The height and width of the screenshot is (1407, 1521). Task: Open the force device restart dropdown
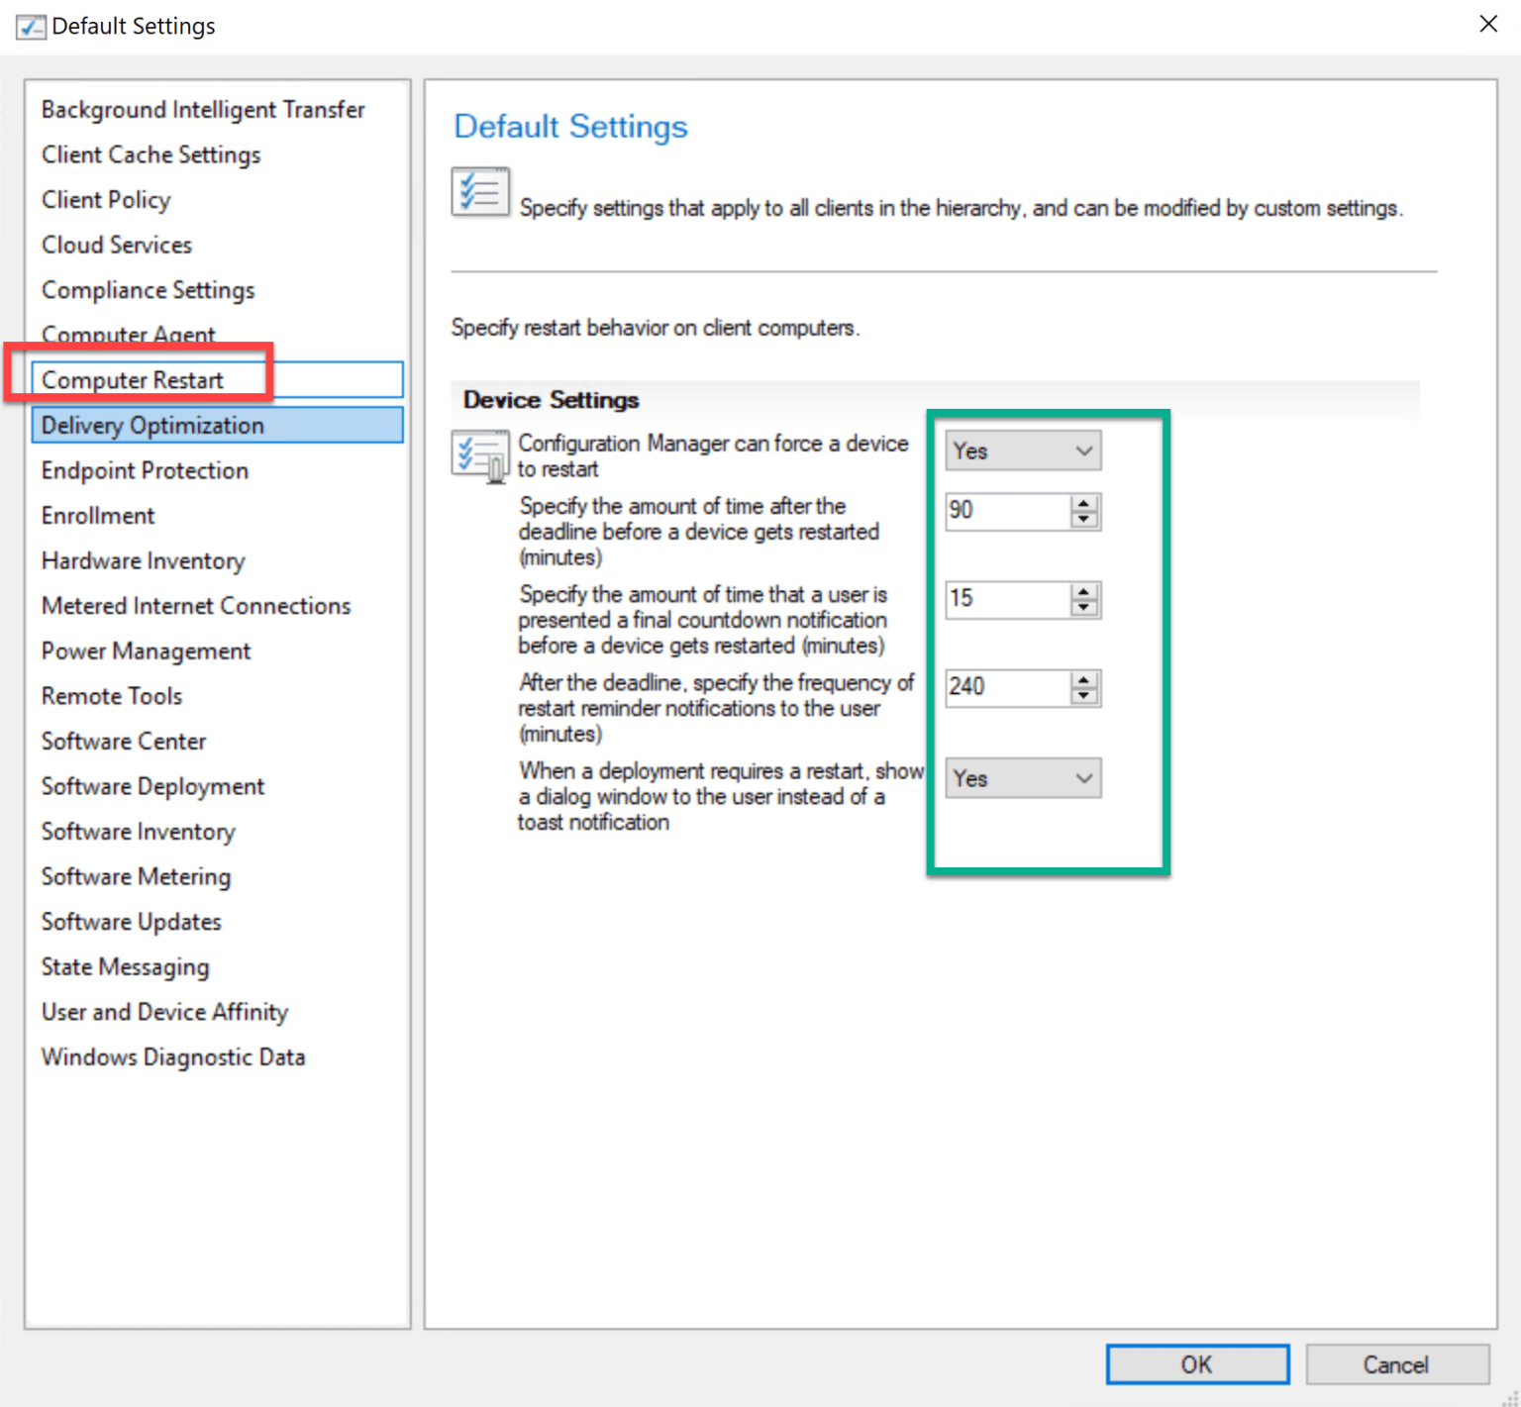[1023, 451]
